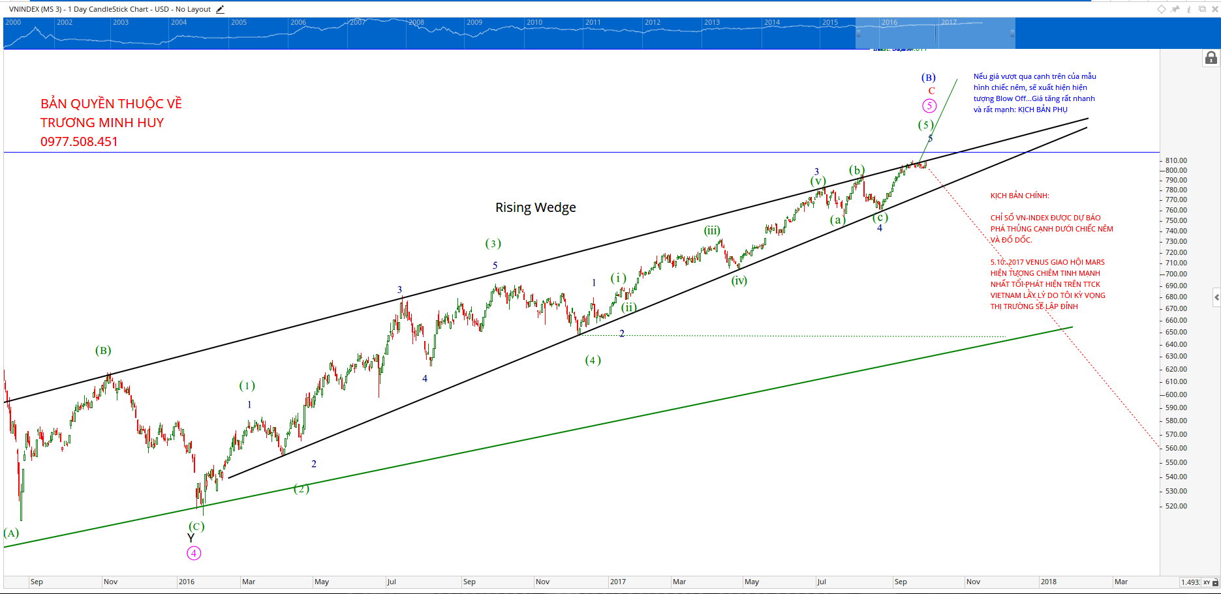
Task: Close the chart panel with X icon
Action: click(1214, 9)
